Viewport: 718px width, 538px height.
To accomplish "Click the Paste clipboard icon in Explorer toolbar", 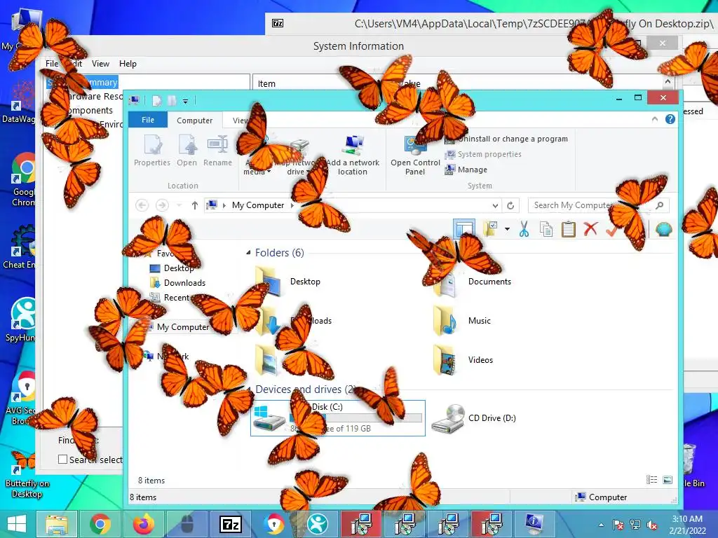I will pyautogui.click(x=568, y=229).
